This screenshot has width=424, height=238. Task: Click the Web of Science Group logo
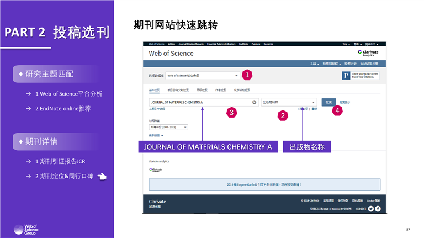click(26, 230)
